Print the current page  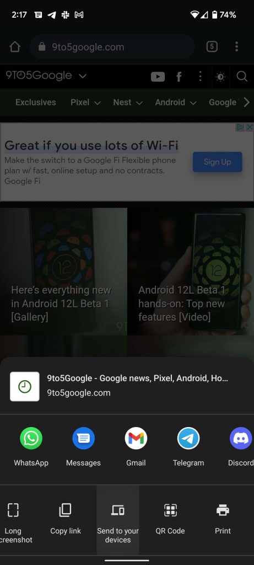click(223, 519)
